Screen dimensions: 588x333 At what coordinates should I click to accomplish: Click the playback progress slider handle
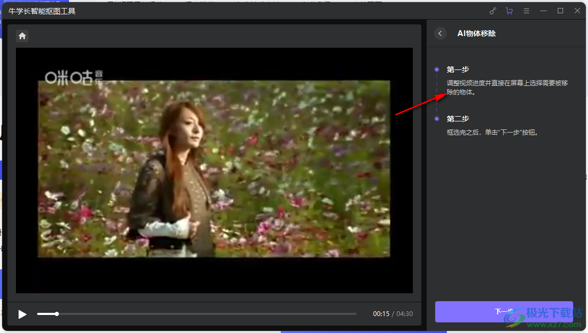click(57, 314)
